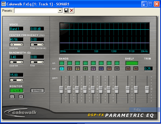Click the frequency response graph display

coord(105,38)
